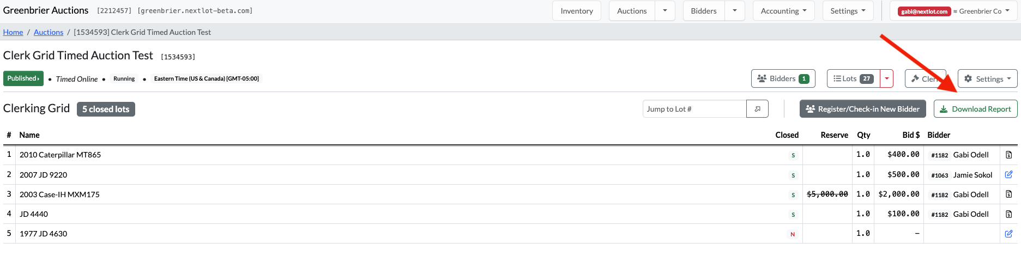Click the Download Report button
This screenshot has width=1021, height=280.
point(975,109)
